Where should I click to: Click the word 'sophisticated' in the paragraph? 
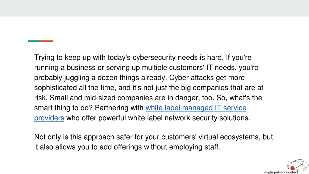click(56, 88)
